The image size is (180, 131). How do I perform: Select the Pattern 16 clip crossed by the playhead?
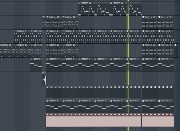pyautogui.click(x=126, y=9)
